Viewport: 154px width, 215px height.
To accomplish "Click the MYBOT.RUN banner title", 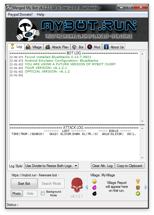I will [89, 25].
